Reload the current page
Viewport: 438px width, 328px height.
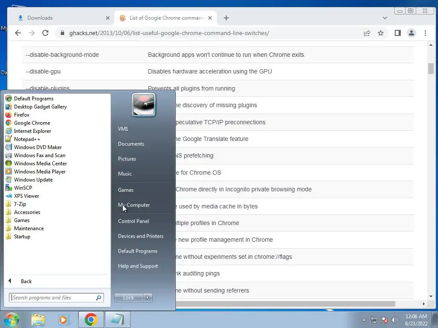tap(45, 33)
